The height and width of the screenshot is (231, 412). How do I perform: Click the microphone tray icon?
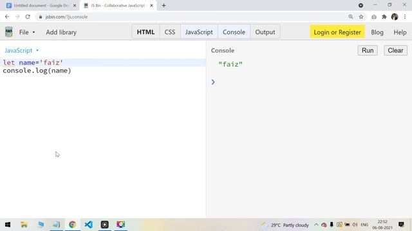pos(332,225)
